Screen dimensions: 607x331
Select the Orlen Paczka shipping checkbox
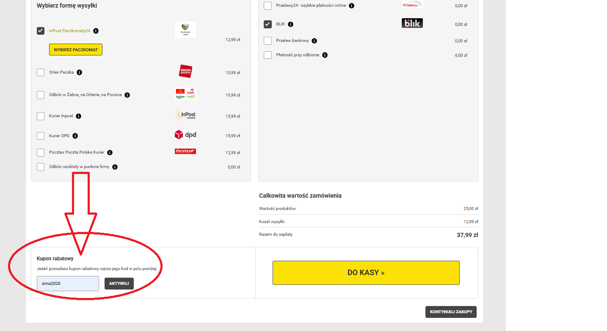coord(41,72)
